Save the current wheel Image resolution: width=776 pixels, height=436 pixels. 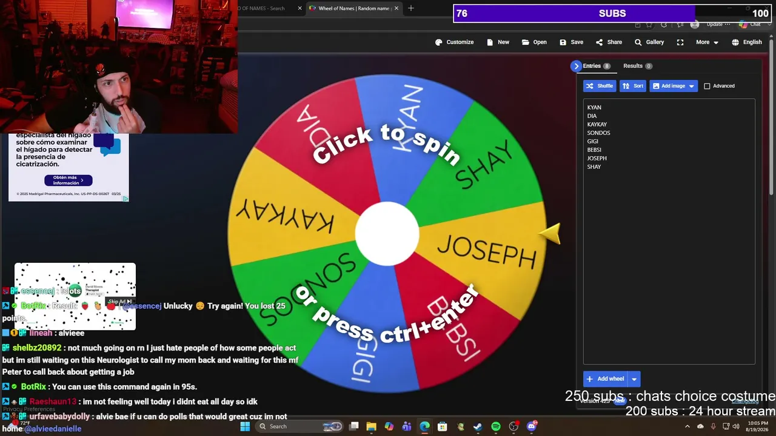coord(571,42)
